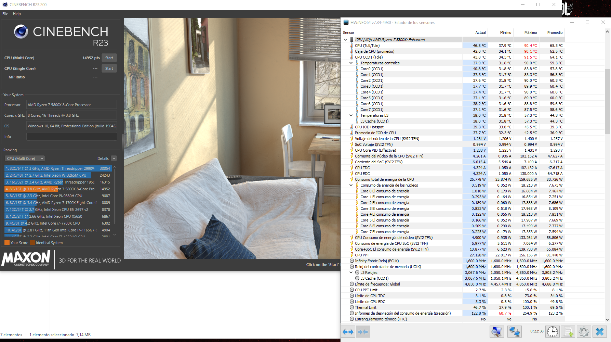
Task: Select Consumo total de energía de la CPU row
Action: [x=453, y=179]
